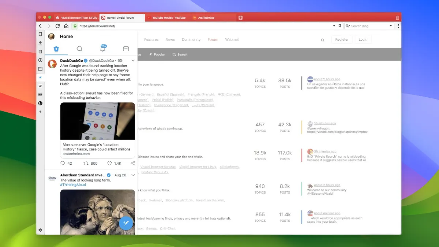Add a new web panel with plus icon
Viewport: 439px width, 247px height.
coord(40,112)
